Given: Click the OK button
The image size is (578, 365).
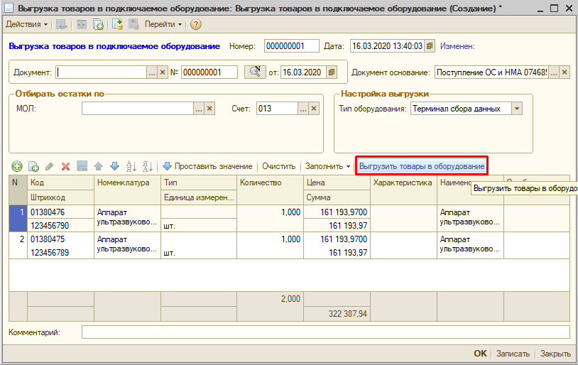Looking at the screenshot, I should 481,354.
